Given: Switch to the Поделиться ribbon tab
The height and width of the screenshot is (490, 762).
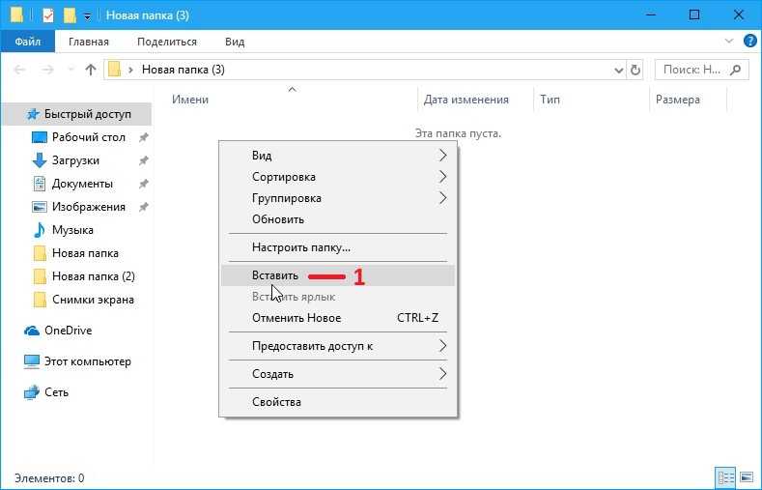Looking at the screenshot, I should point(167,42).
